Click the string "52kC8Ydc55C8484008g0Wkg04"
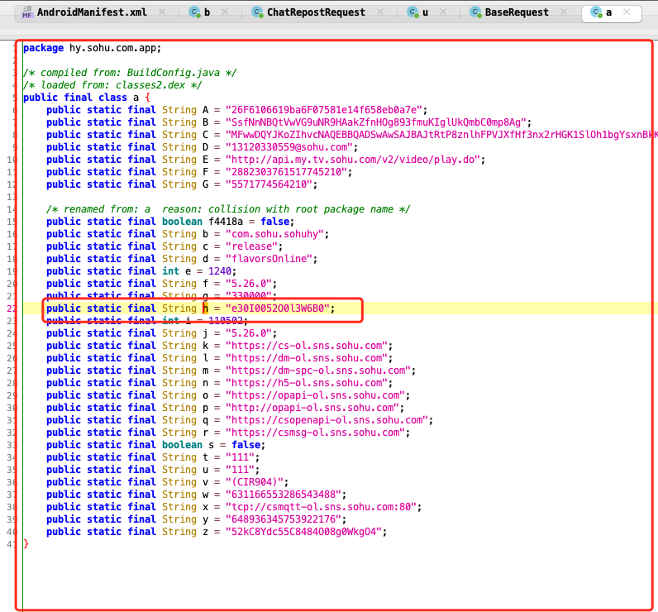Screen dimensions: 658x612 (x=303, y=532)
